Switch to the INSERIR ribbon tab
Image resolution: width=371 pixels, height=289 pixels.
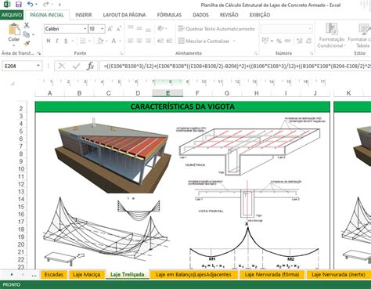pyautogui.click(x=84, y=15)
